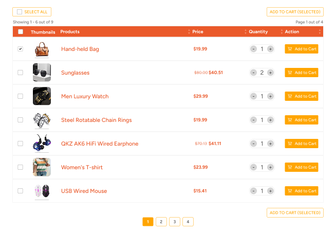
Task: Sort by Quantity column arrows
Action: [282, 32]
